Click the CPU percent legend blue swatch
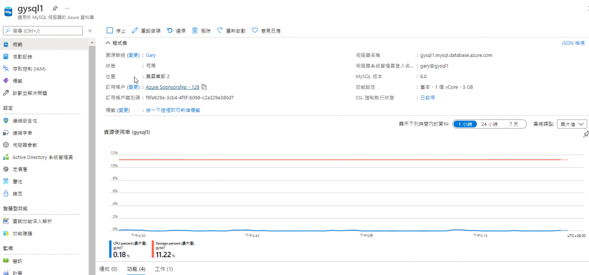 tap(110, 249)
